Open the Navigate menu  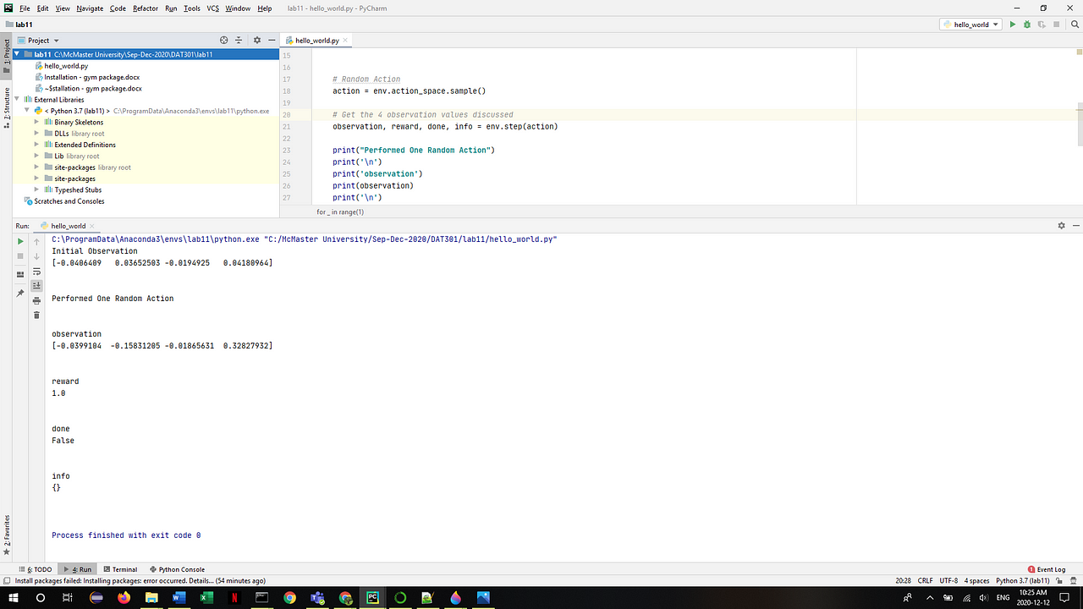coord(90,8)
